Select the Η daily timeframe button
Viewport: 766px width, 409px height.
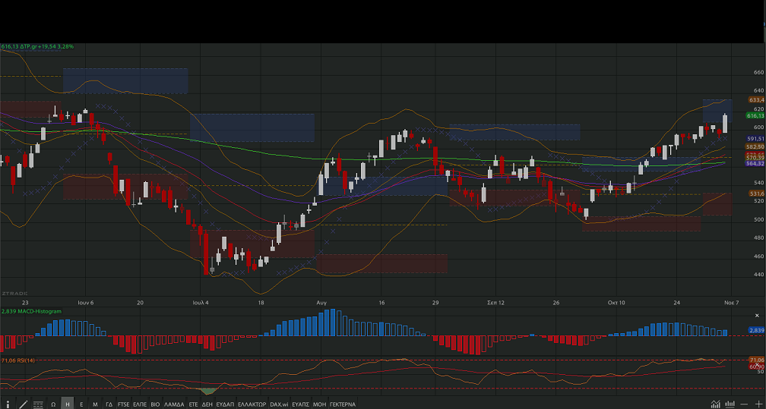pyautogui.click(x=68, y=404)
